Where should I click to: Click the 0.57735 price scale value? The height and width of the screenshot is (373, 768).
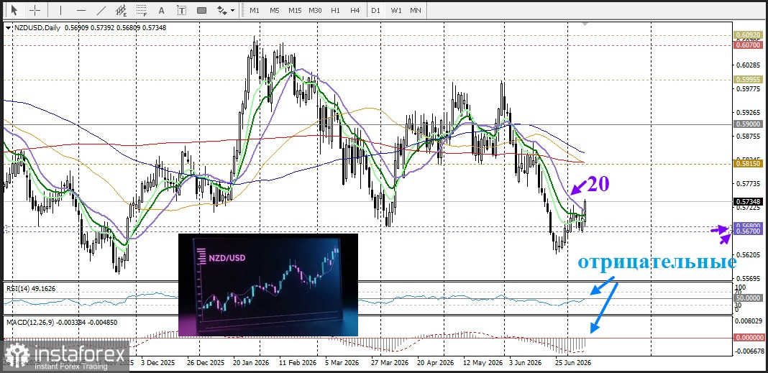click(x=747, y=184)
